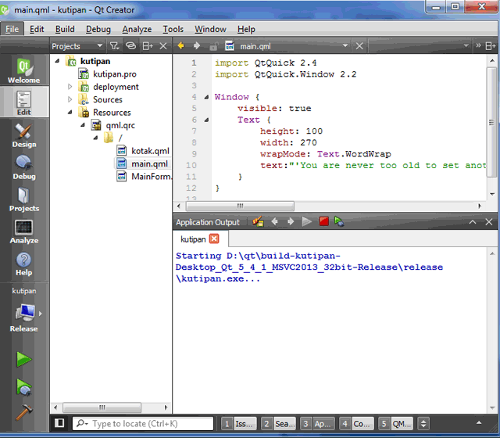Click the editor horizontal scrollbar thumb
Viewport: 500px width, 438px height.
coord(240,206)
